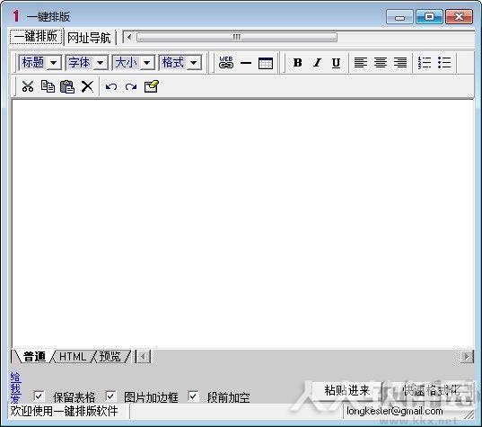Toggle the 保留表格 checkbox

click(39, 396)
